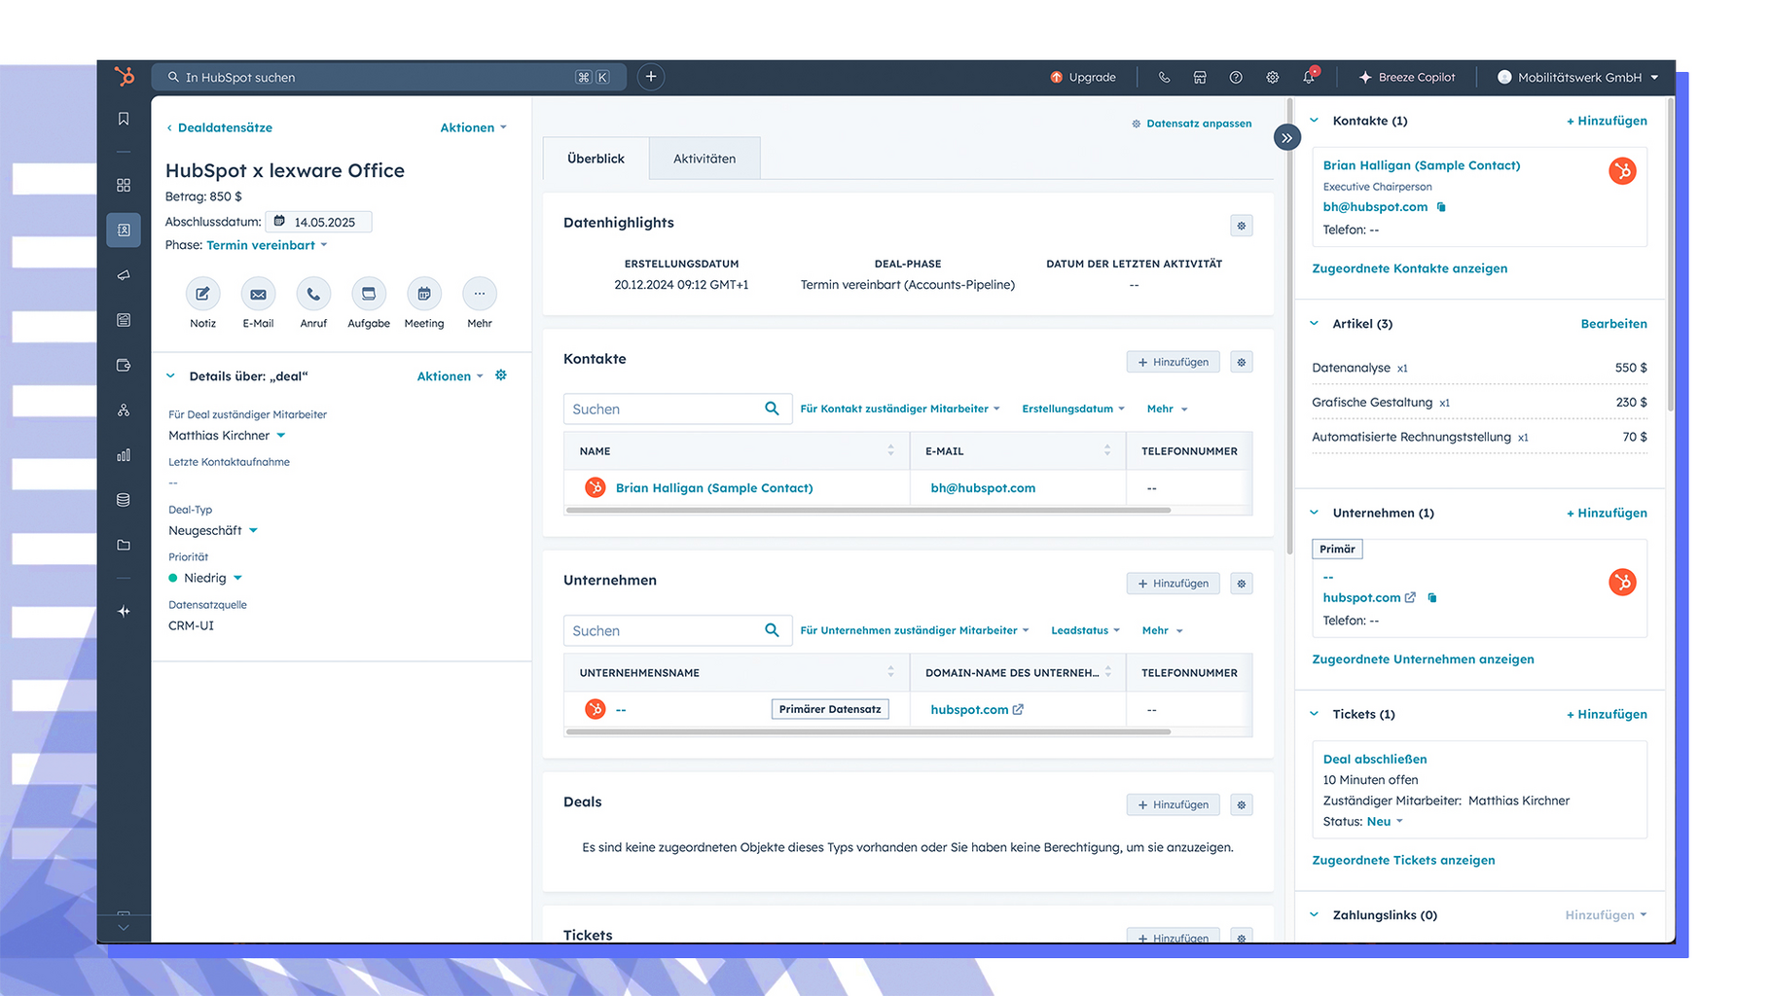Click Hinzufügen button in Kontakte card
Image resolution: width=1771 pixels, height=996 pixels.
[1173, 362]
